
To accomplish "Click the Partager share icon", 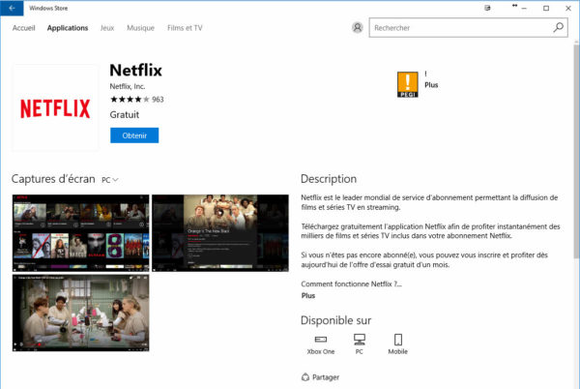I will coord(306,377).
